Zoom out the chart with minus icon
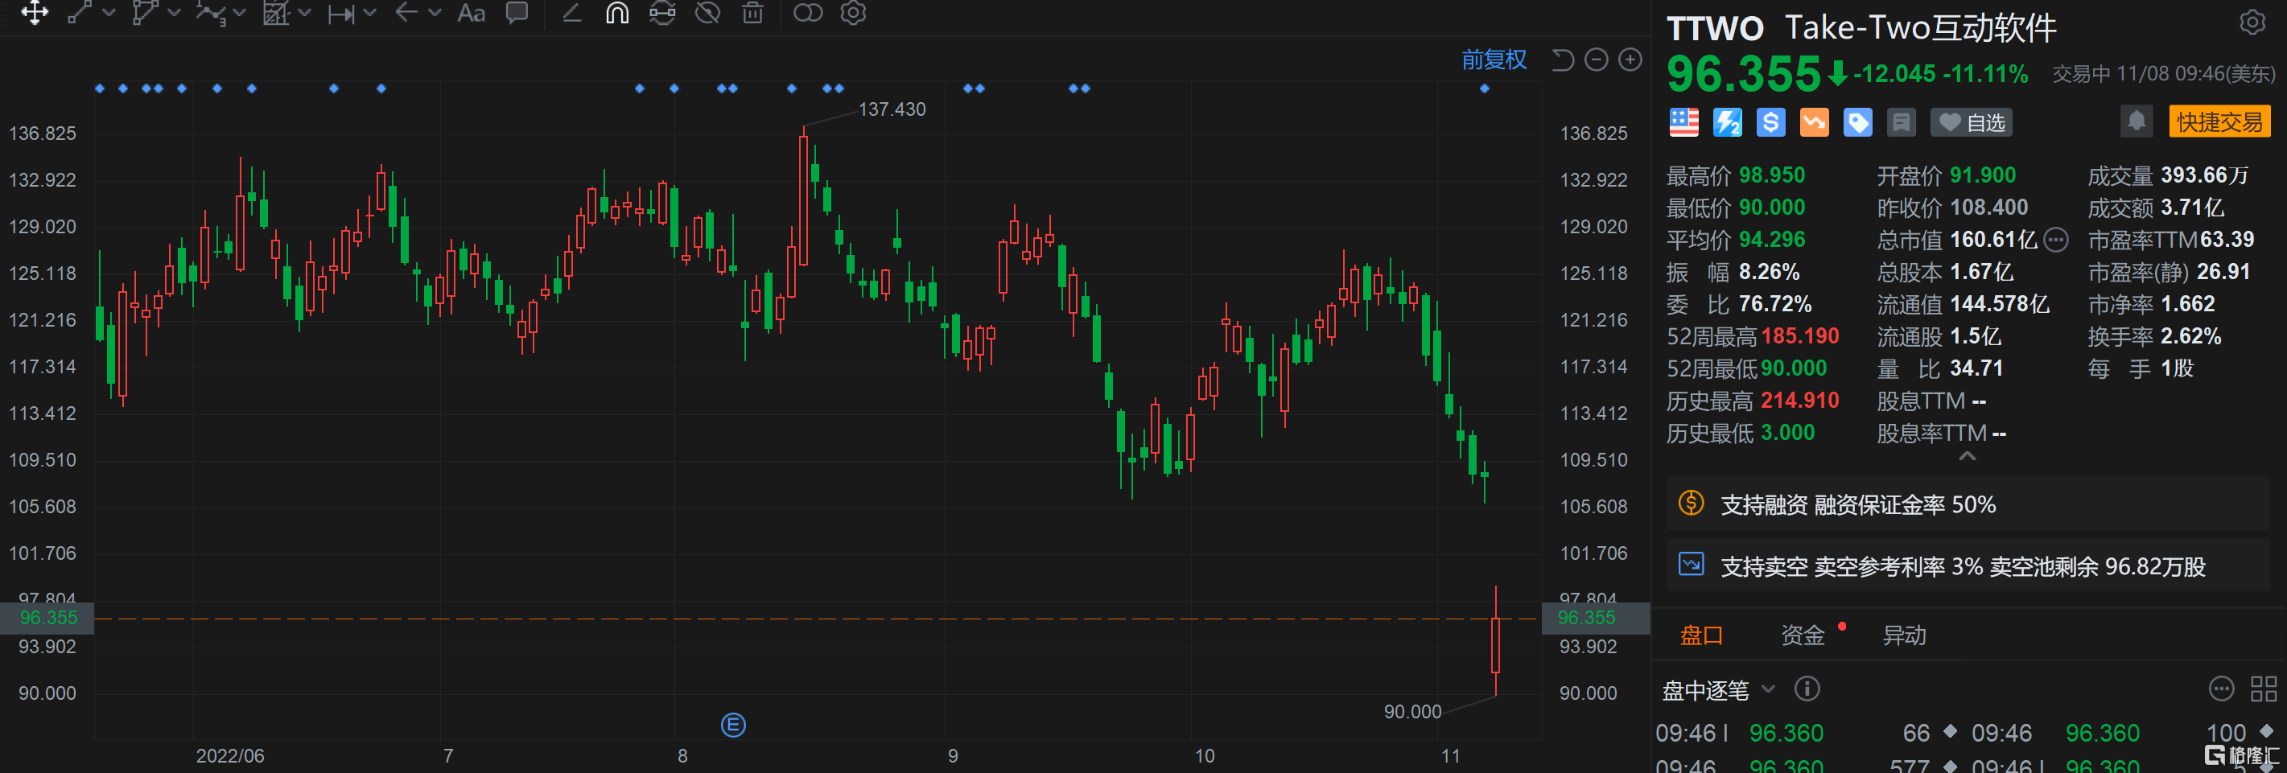The height and width of the screenshot is (773, 2287). click(x=1597, y=60)
